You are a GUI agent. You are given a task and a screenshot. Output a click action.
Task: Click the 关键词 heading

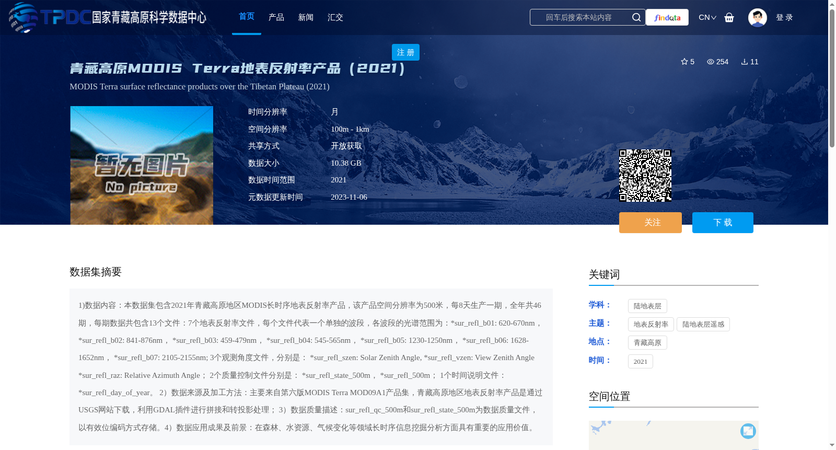coord(604,274)
